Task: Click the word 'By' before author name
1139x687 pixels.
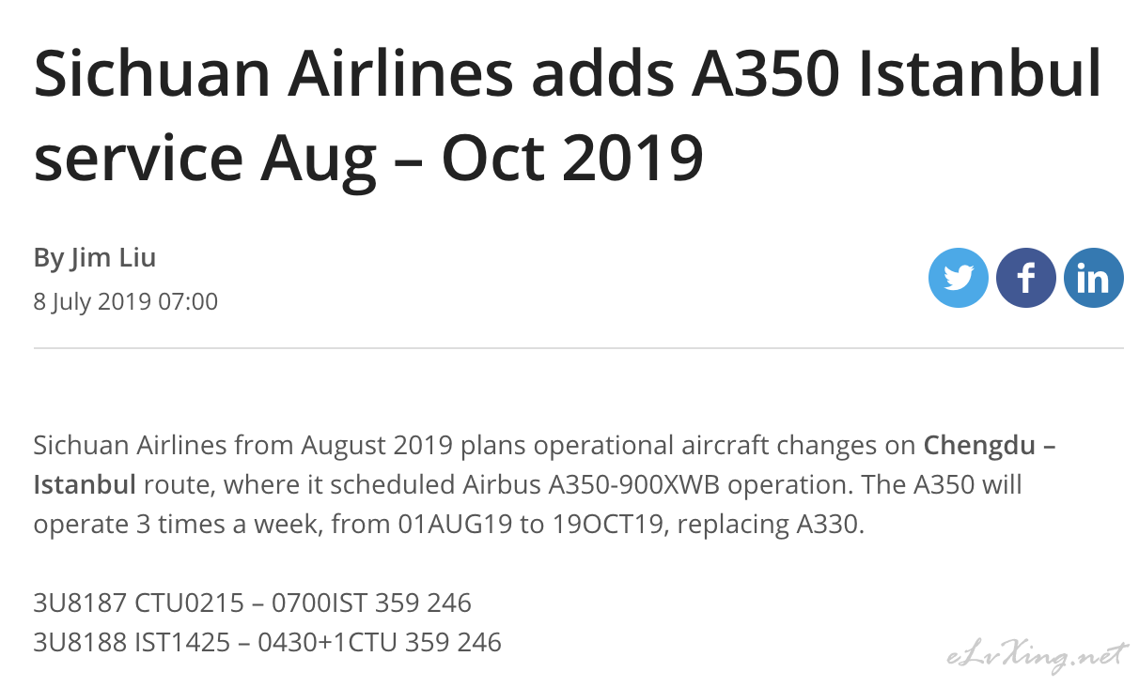Action: coord(49,257)
